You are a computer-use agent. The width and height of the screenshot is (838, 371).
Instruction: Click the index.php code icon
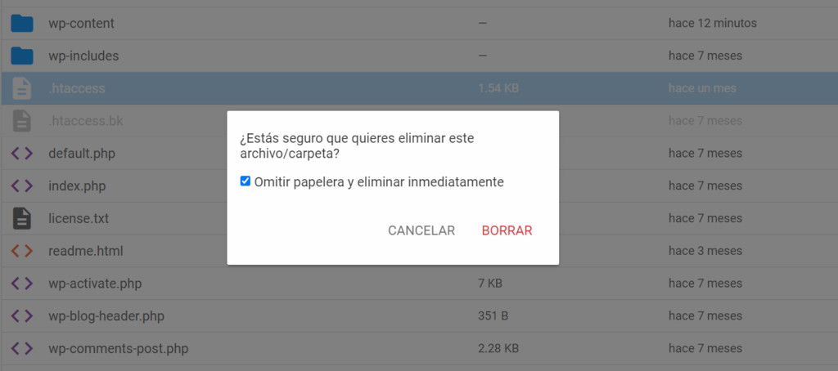pos(22,186)
